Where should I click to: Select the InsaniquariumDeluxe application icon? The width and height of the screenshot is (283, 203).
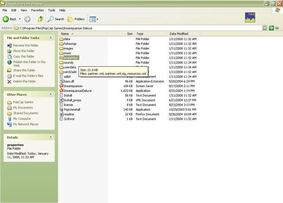61,91
